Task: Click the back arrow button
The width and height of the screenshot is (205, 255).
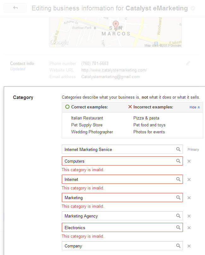Action: tap(15, 8)
